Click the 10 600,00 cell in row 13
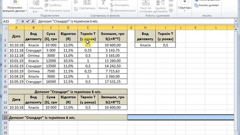Image resolution: width=240 pixels, height=135 pixels. 112,108
